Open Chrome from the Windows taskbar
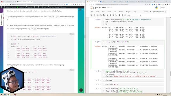171x96 pixels. pyautogui.click(x=8, y=95)
